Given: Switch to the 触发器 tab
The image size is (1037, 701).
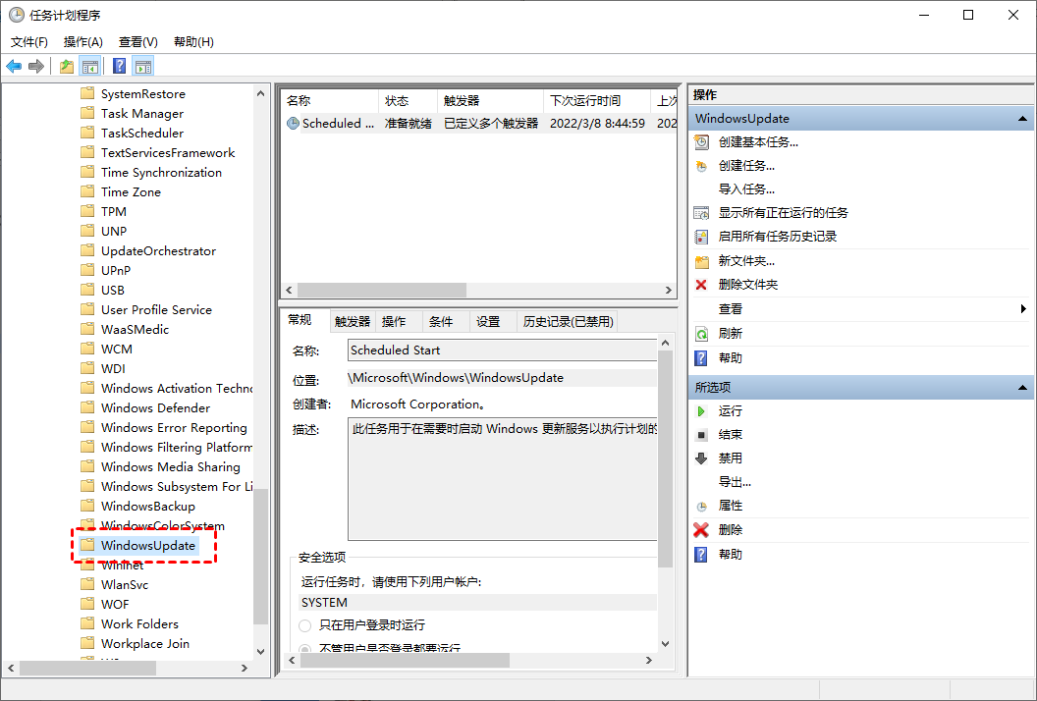Looking at the screenshot, I should (x=352, y=321).
